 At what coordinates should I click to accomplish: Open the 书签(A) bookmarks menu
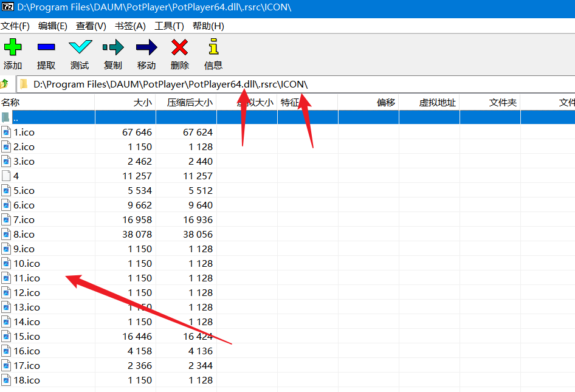pyautogui.click(x=130, y=26)
